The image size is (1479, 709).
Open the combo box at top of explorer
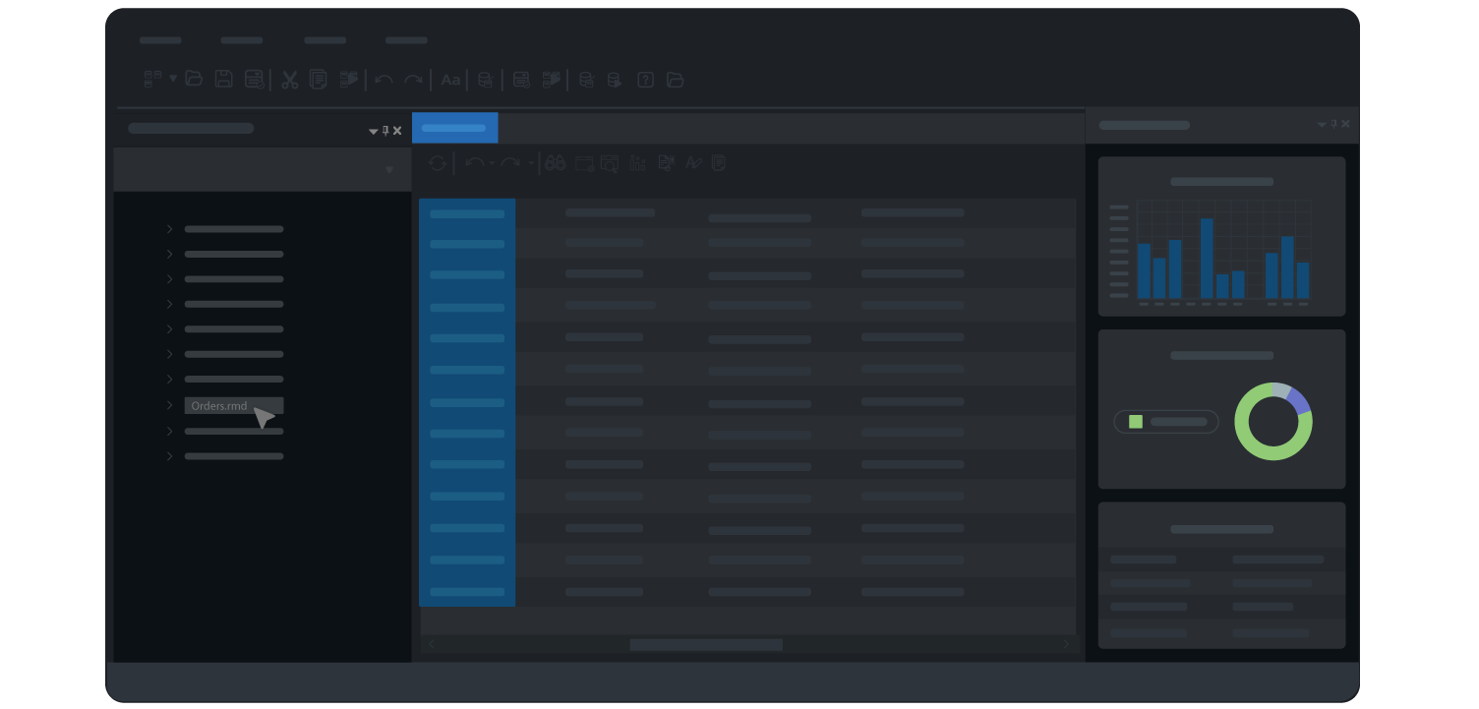(263, 170)
